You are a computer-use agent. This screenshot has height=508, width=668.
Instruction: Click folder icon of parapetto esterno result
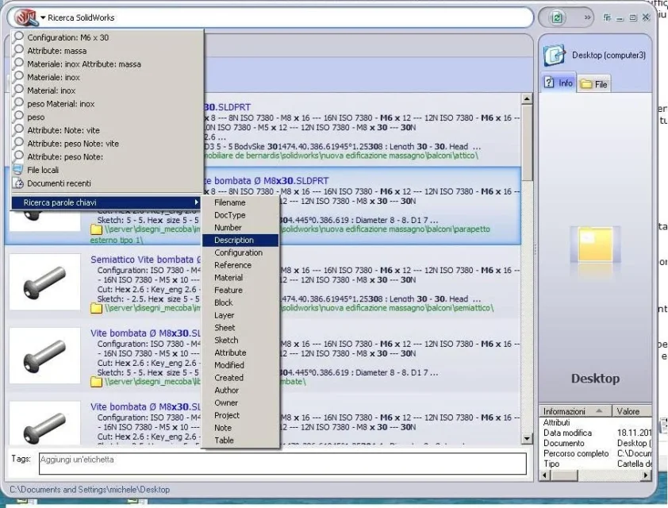[x=96, y=229]
